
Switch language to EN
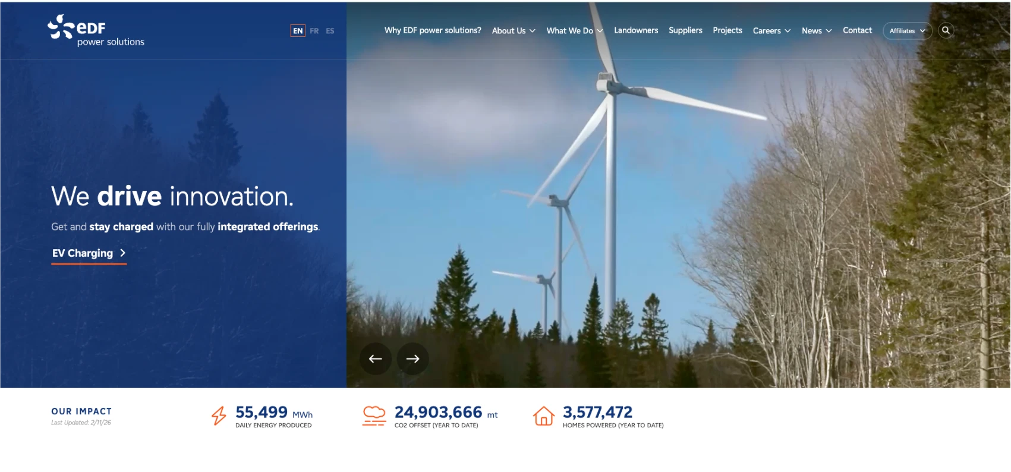click(x=298, y=31)
